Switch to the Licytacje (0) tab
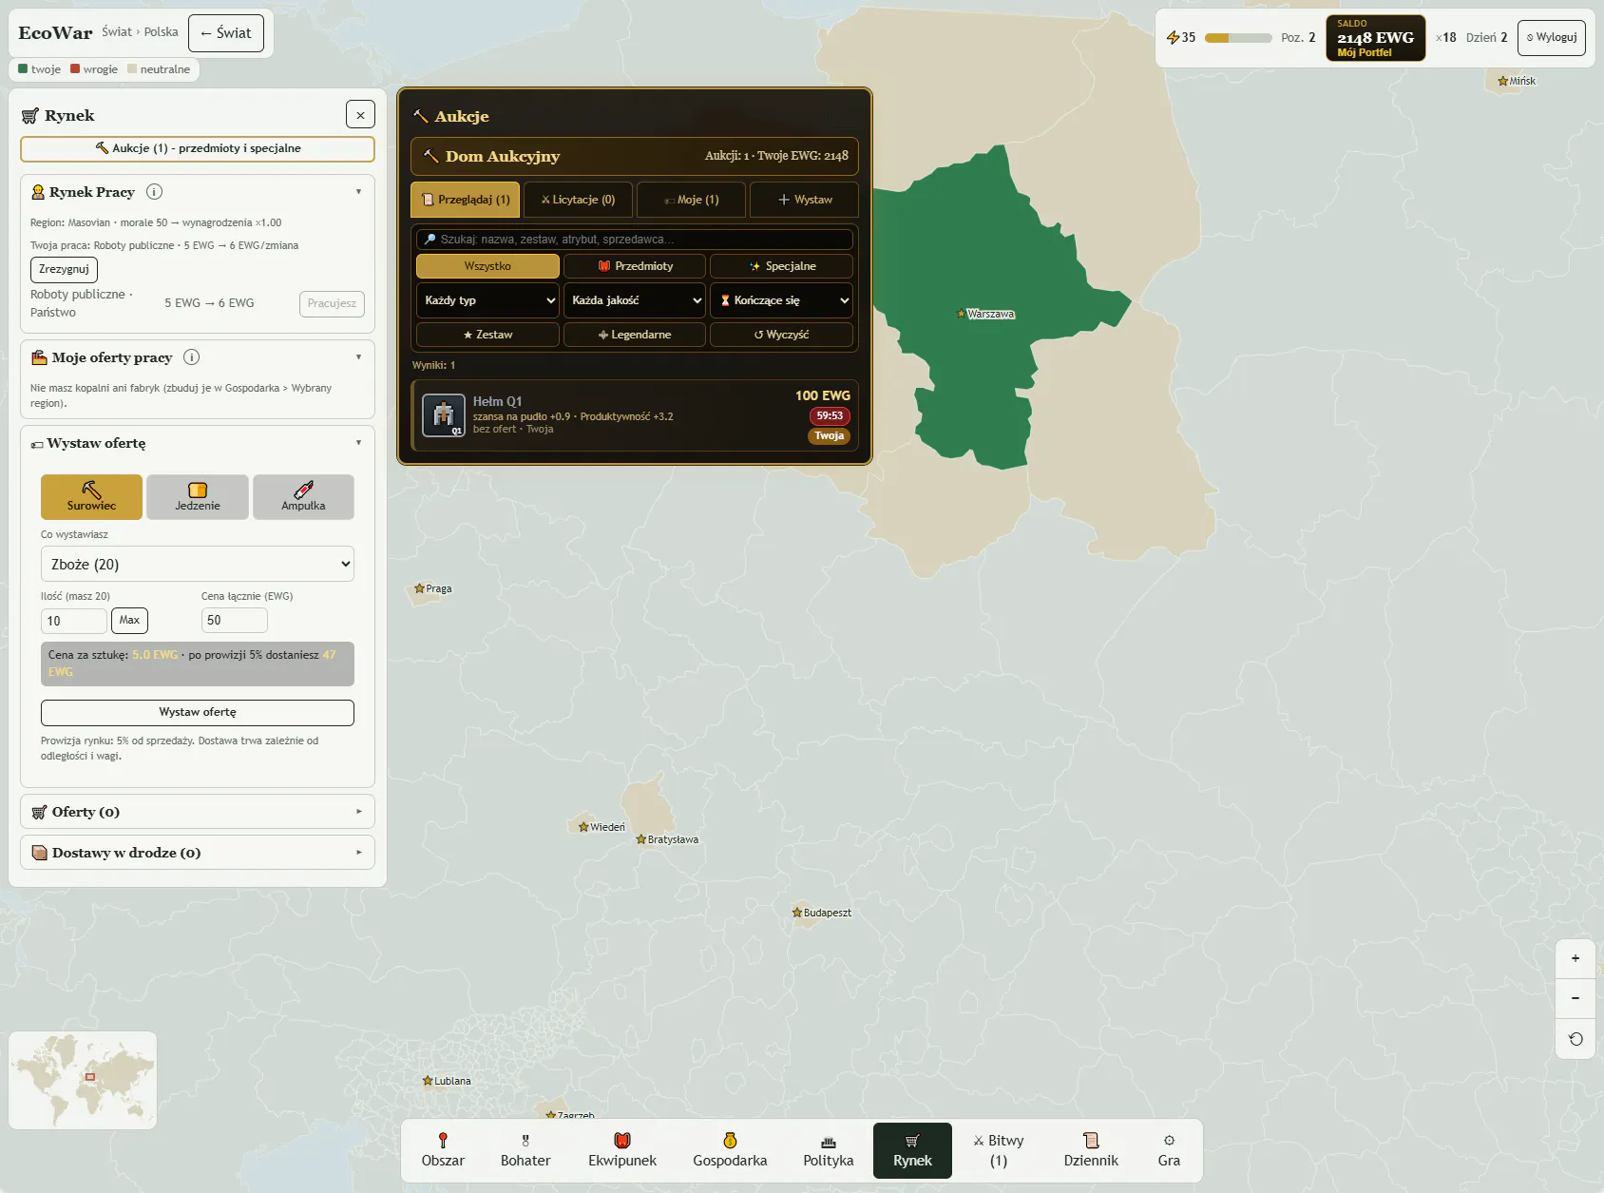This screenshot has width=1604, height=1193. [x=578, y=200]
